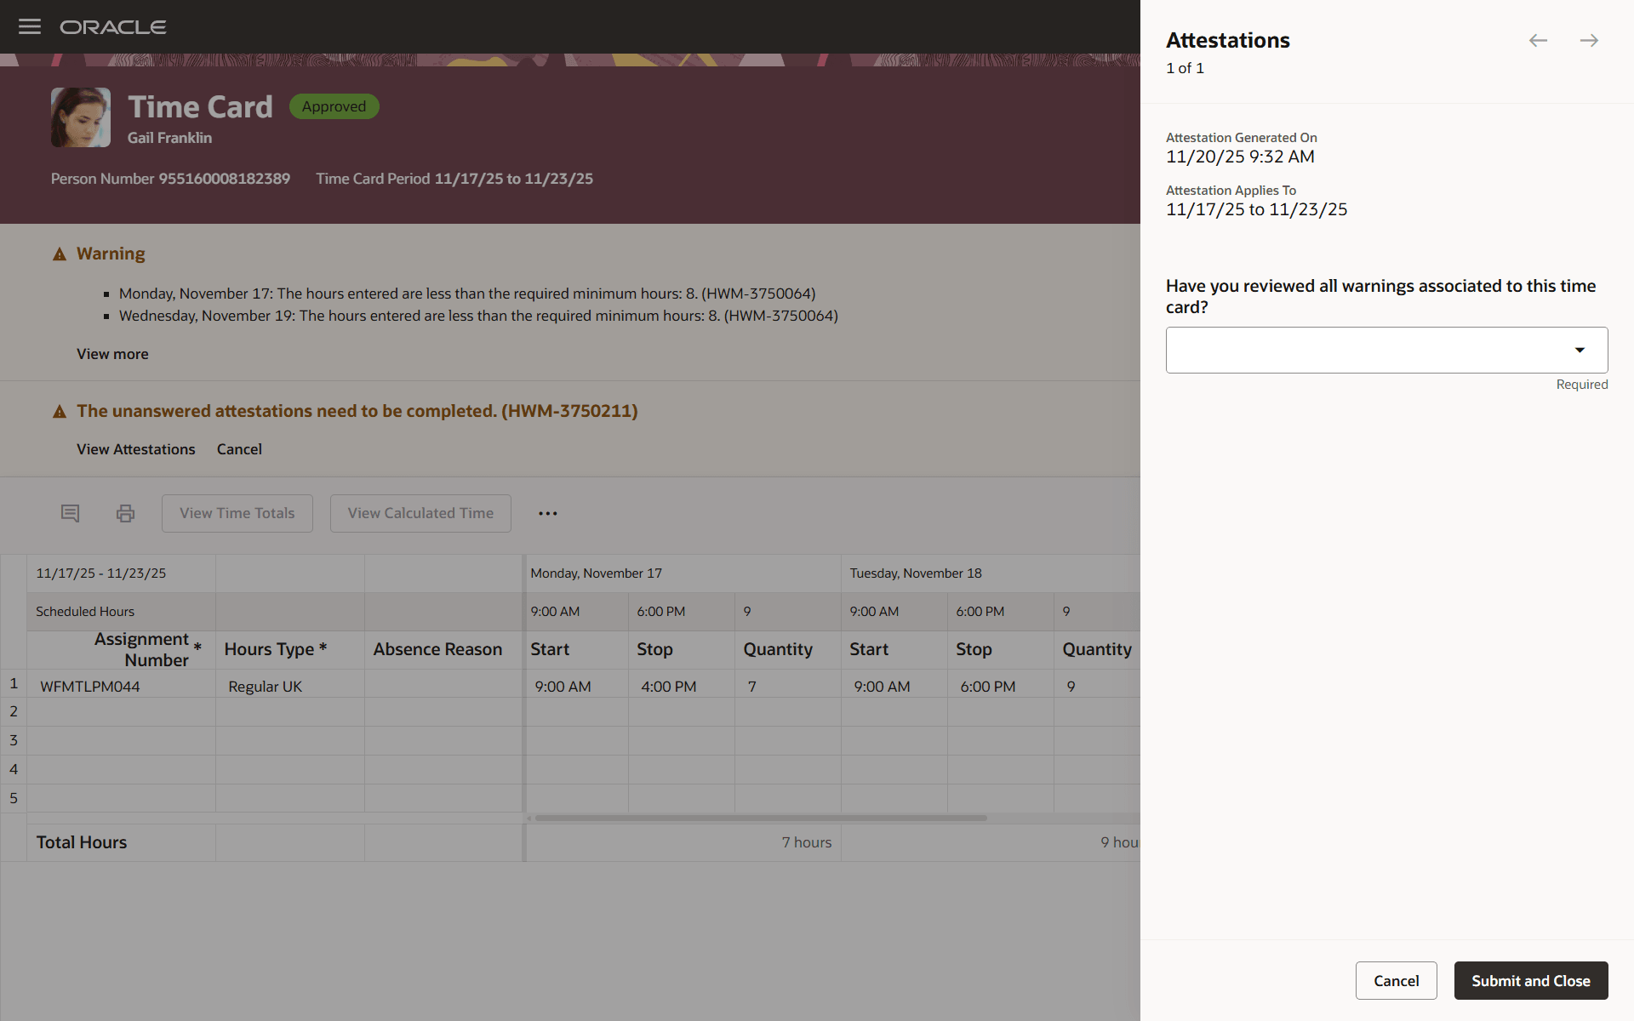Screen dimensions: 1634x1021
Task: Click View Time Totals button
Action: (237, 513)
